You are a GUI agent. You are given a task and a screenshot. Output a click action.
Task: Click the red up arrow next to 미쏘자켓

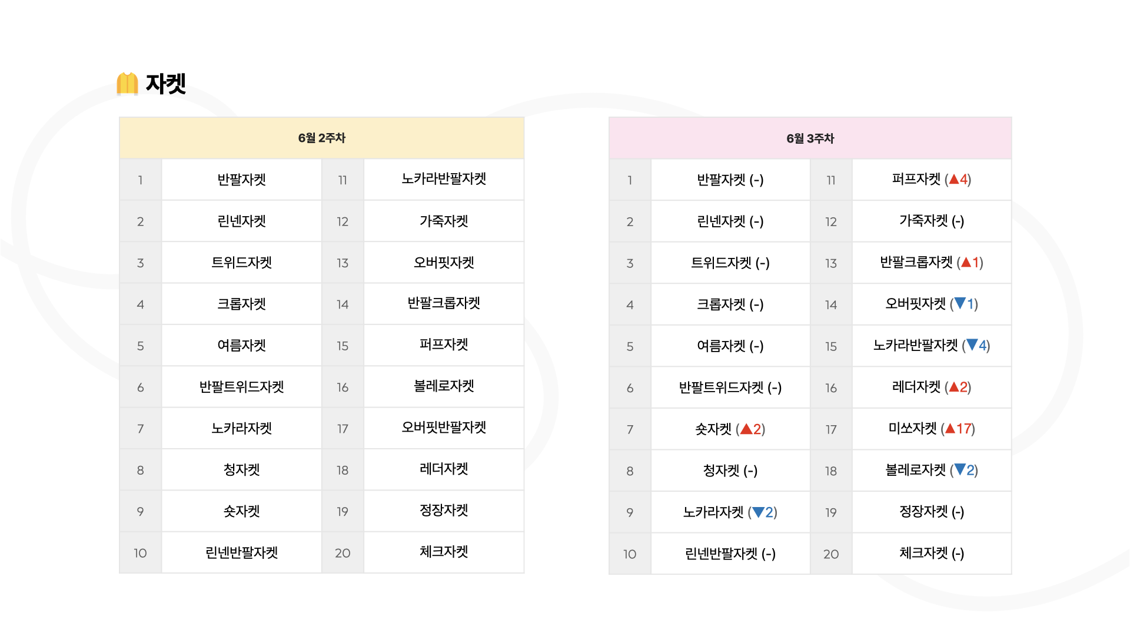pos(950,429)
